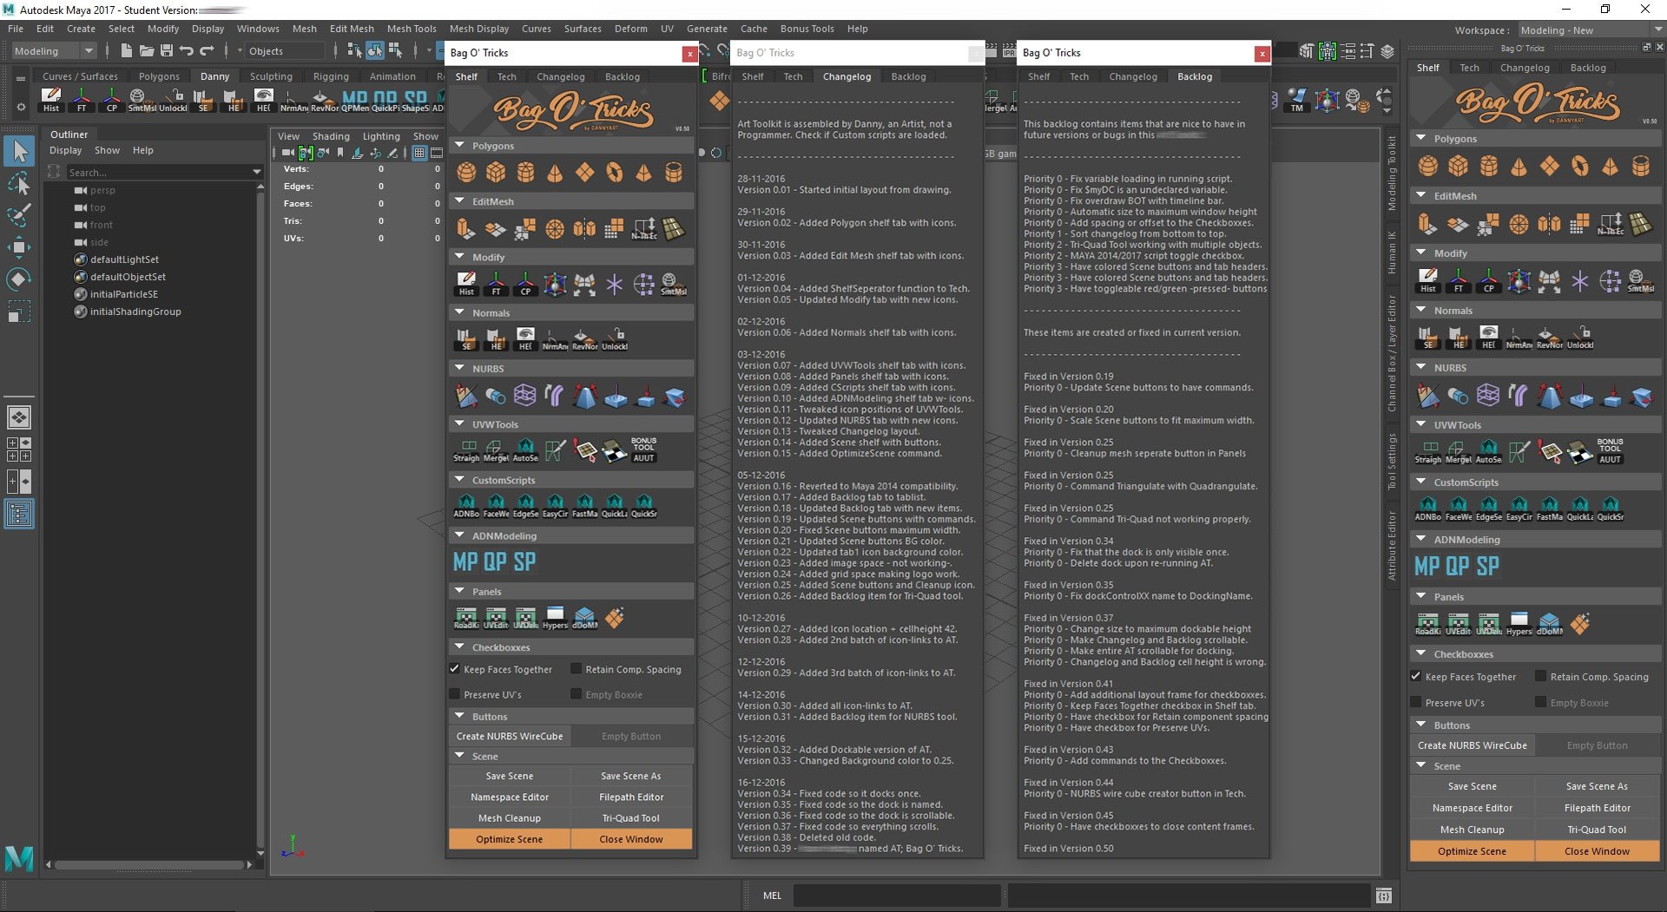Enable Retain Comp. Spacing in floating Shelf window
This screenshot has height=912, width=1667.
(576, 669)
